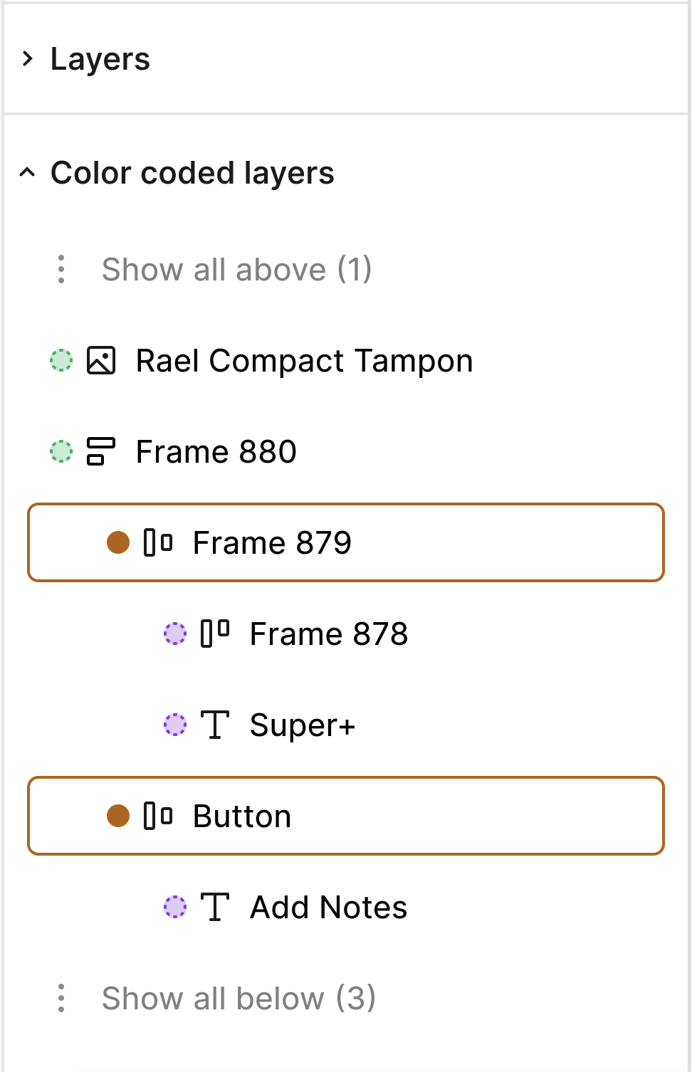Expand the Layers section chevron
Viewport: 692px width, 1072px height.
[27, 58]
